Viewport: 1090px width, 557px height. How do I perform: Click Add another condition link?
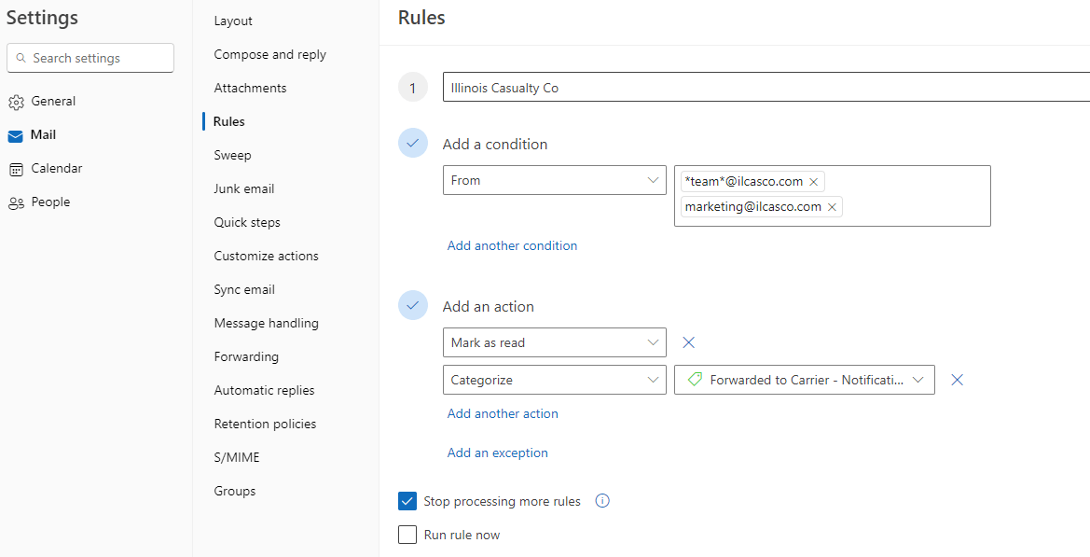click(x=512, y=245)
